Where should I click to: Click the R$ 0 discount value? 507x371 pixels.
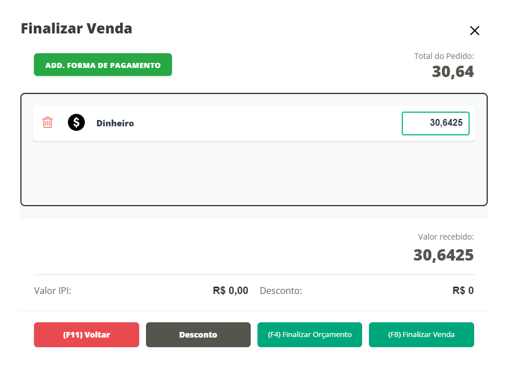tap(463, 291)
